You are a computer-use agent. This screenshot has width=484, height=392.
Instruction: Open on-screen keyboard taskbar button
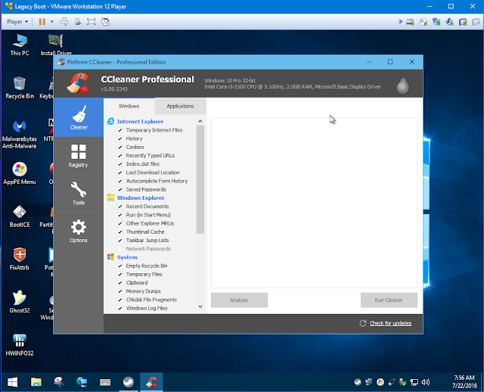[105, 382]
